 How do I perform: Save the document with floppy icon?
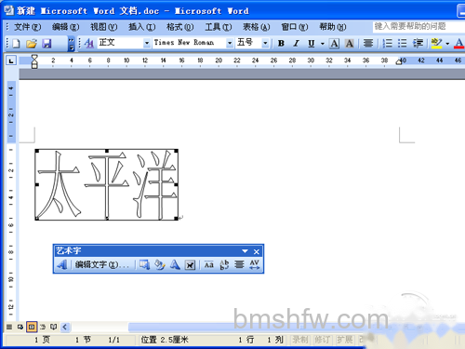(x=46, y=43)
